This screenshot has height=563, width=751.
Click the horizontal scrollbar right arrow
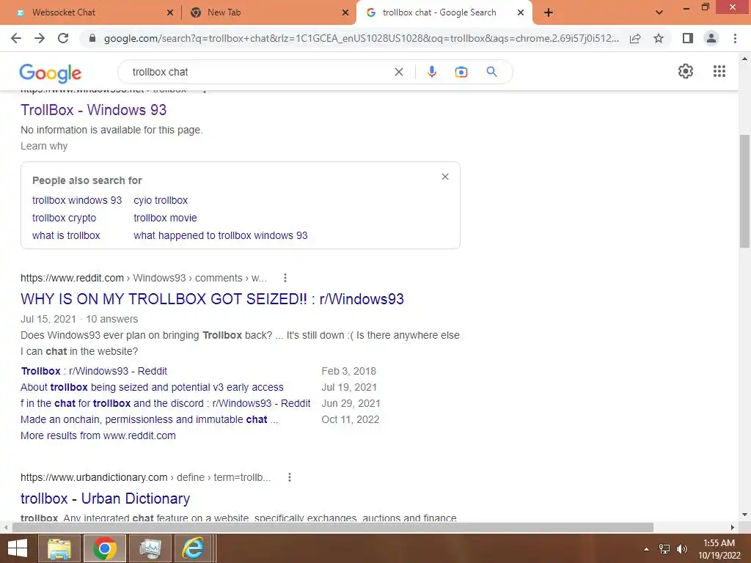[733, 527]
